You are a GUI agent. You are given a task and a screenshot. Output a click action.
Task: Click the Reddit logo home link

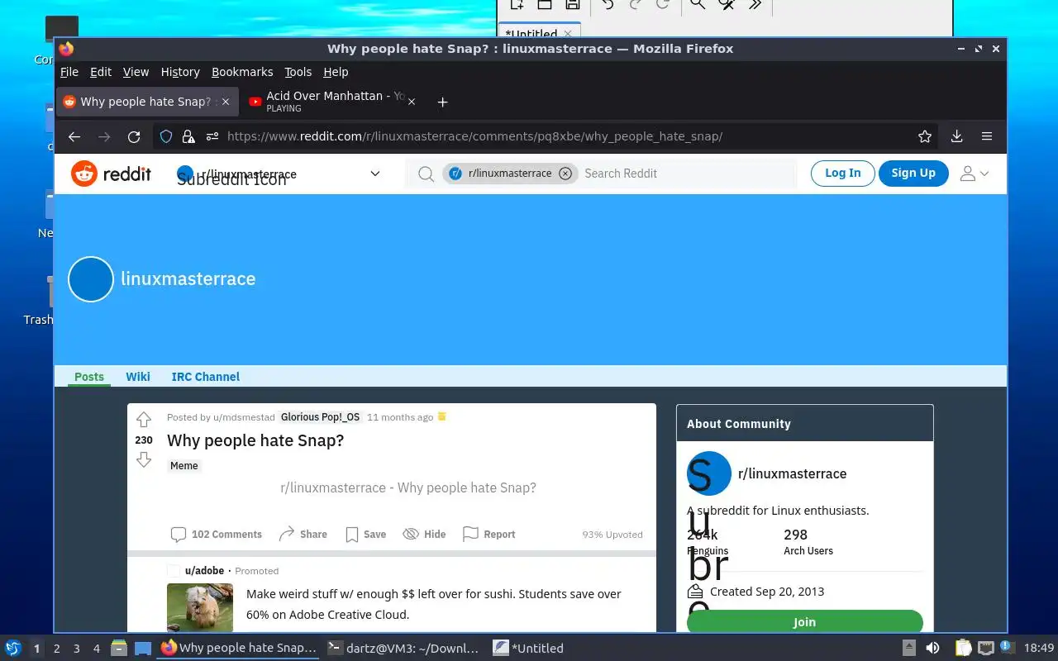click(111, 174)
